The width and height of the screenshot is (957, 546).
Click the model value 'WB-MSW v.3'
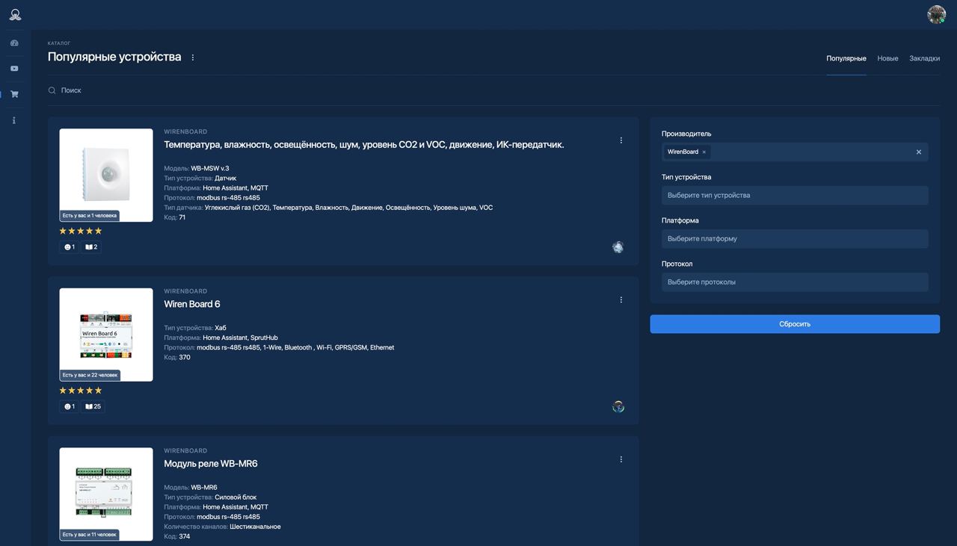coord(210,169)
